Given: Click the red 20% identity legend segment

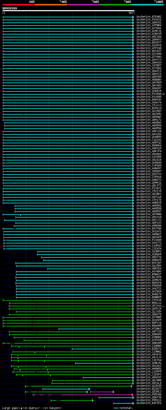Looking at the screenshot, I should 19,4.
